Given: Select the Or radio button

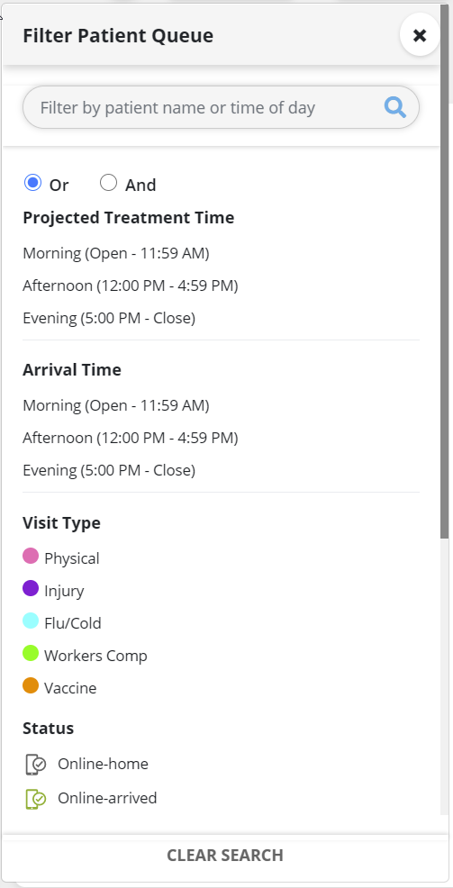Looking at the screenshot, I should tap(32, 182).
